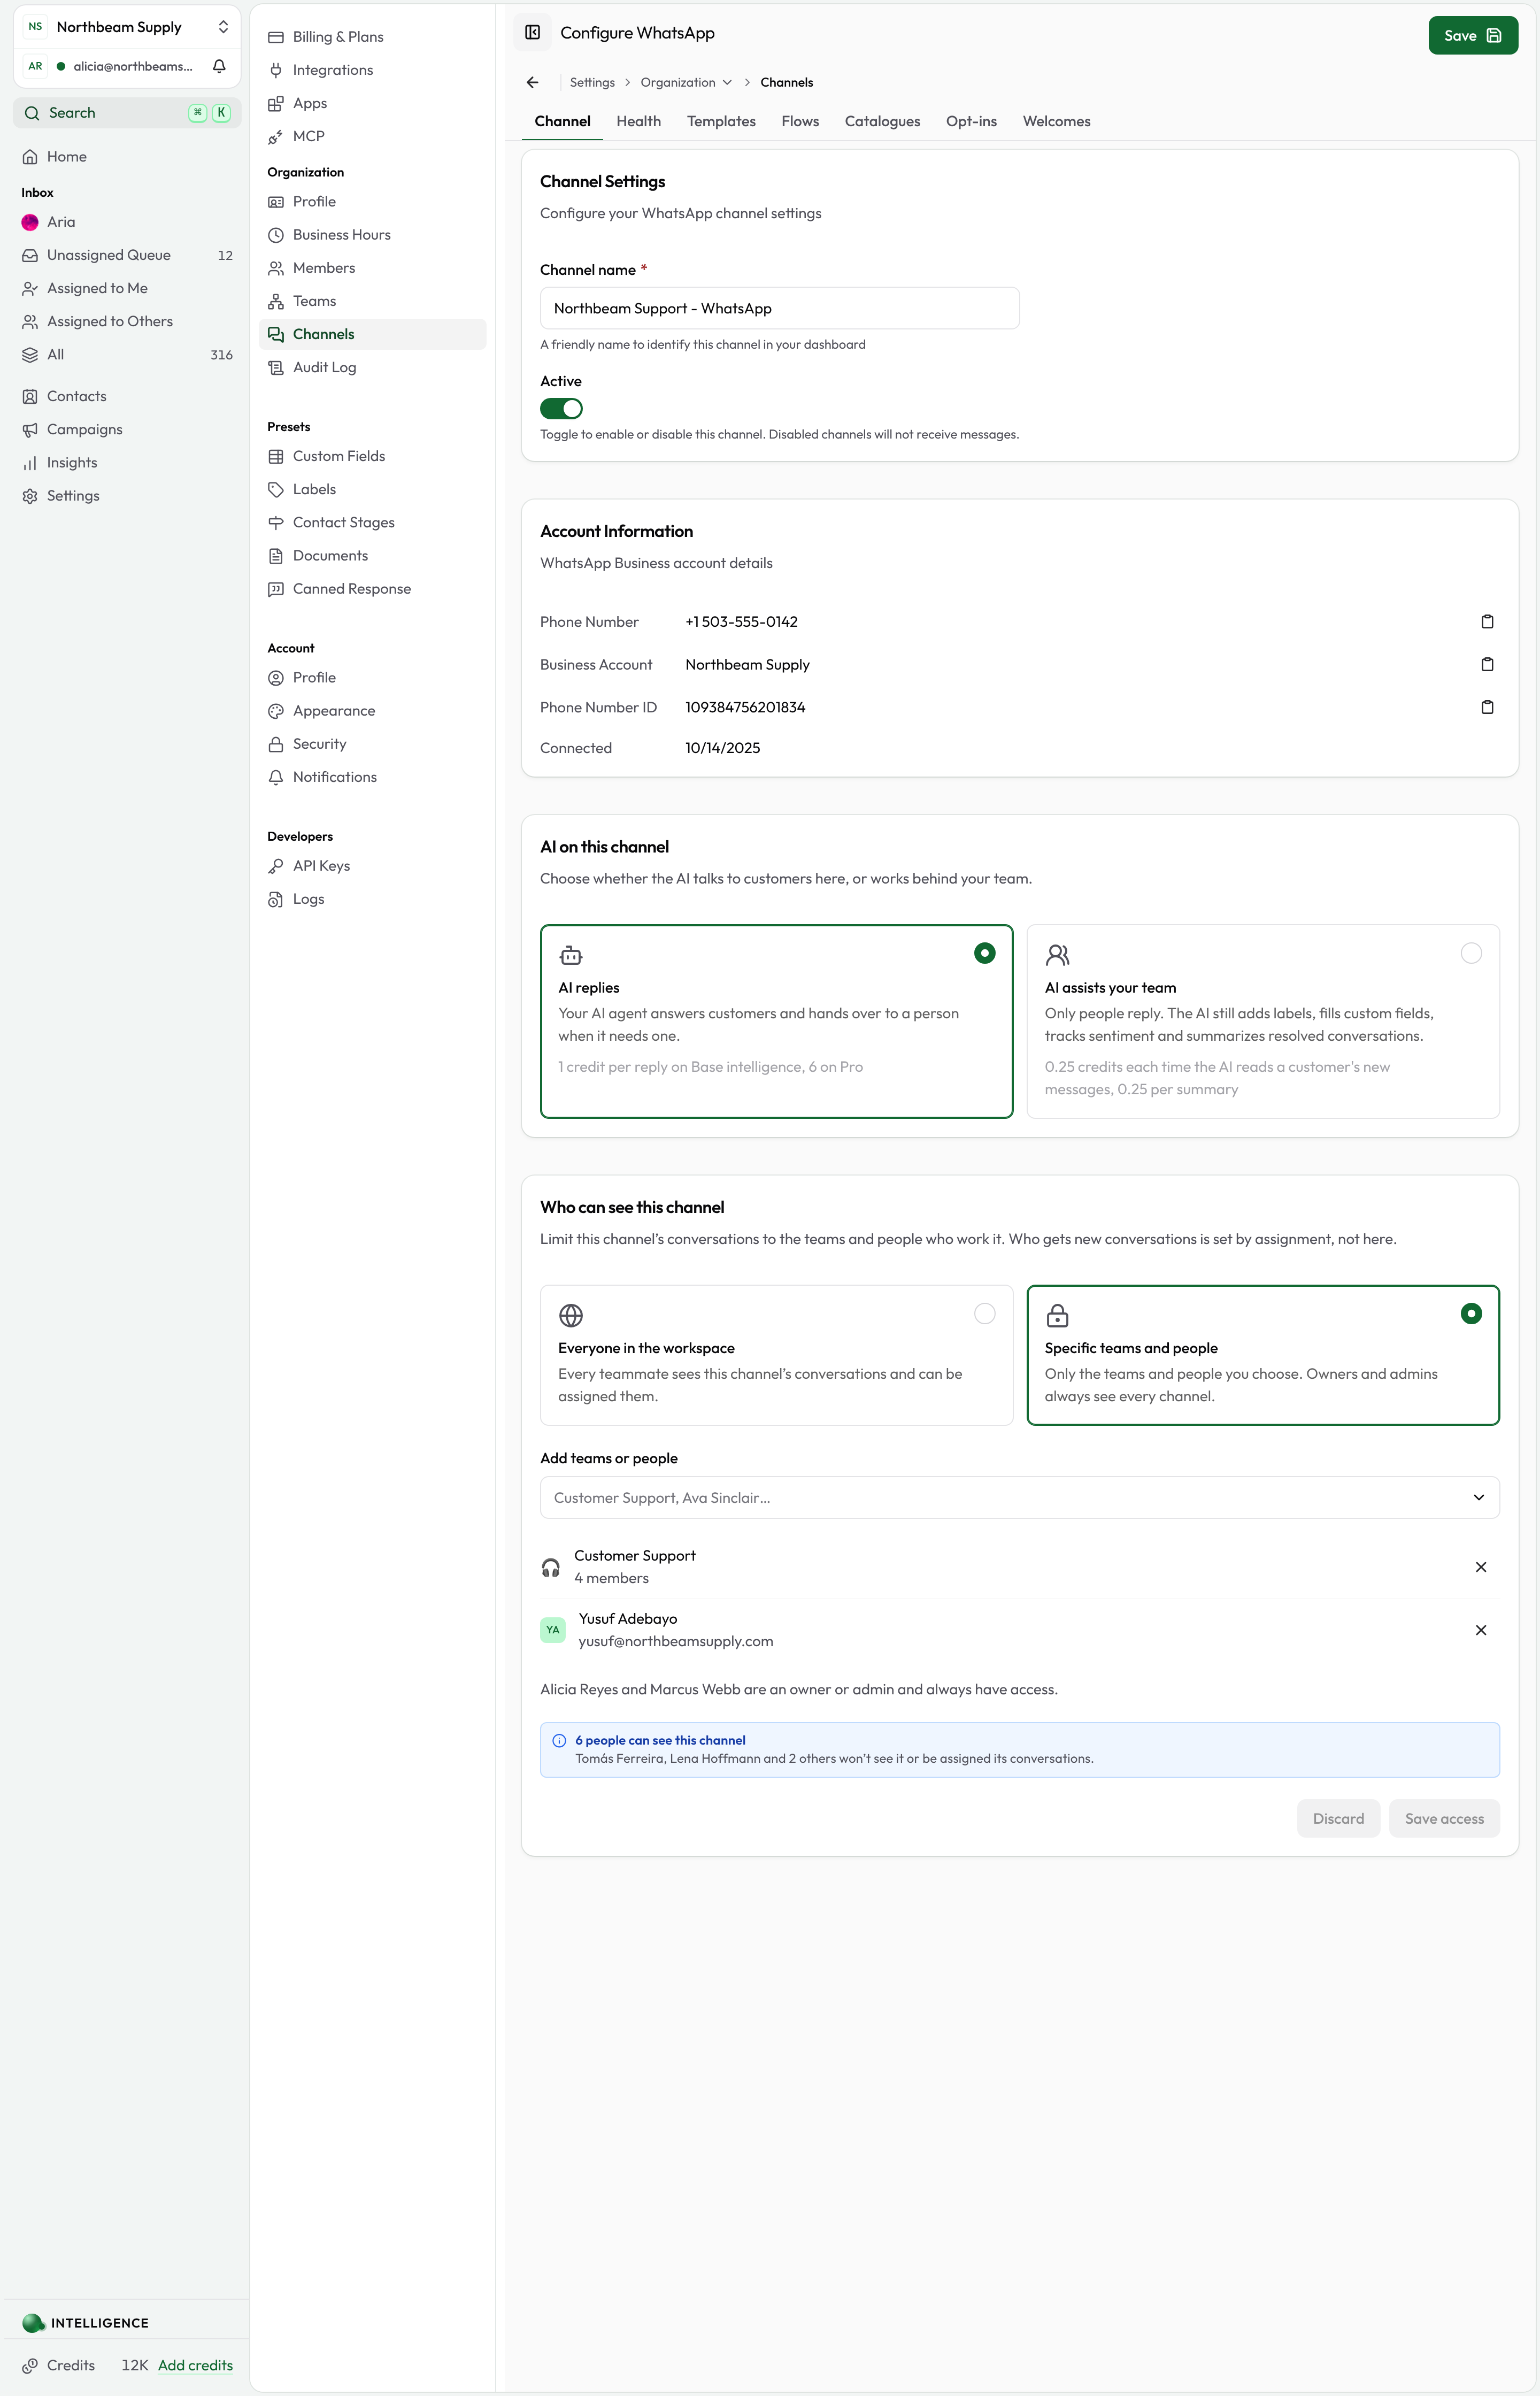Open the Apps settings page
Viewport: 1540px width, 2396px height.
372,103
